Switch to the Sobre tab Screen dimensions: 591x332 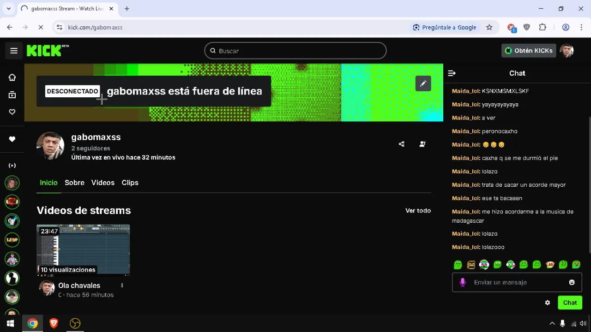pos(74,183)
